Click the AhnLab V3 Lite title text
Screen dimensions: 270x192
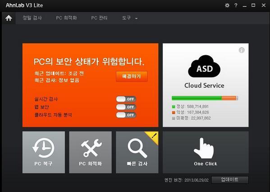point(24,5)
